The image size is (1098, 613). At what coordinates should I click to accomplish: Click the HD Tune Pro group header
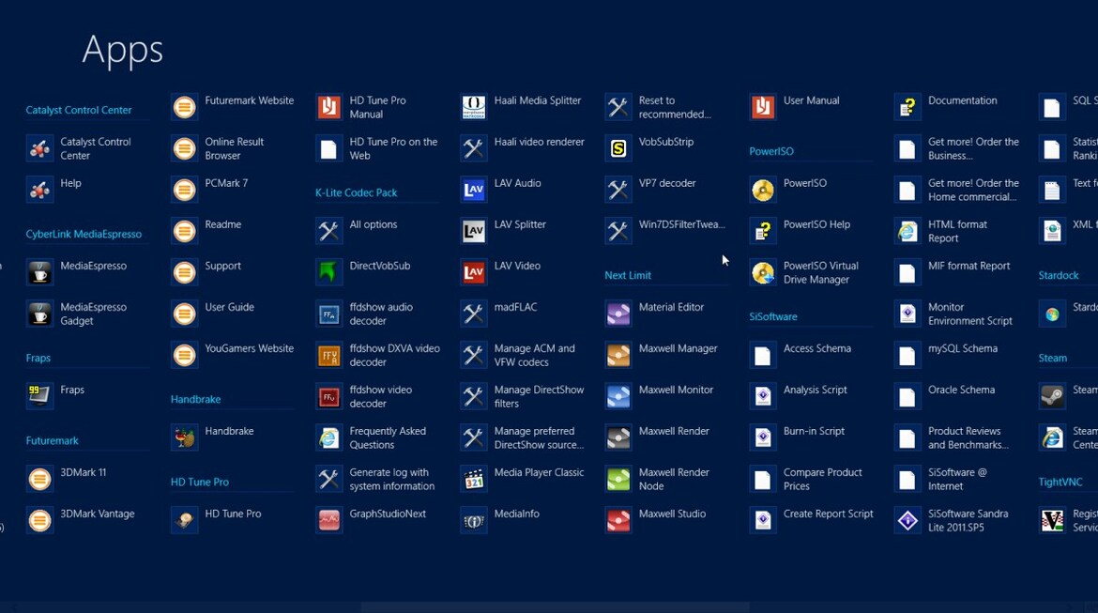click(x=200, y=482)
